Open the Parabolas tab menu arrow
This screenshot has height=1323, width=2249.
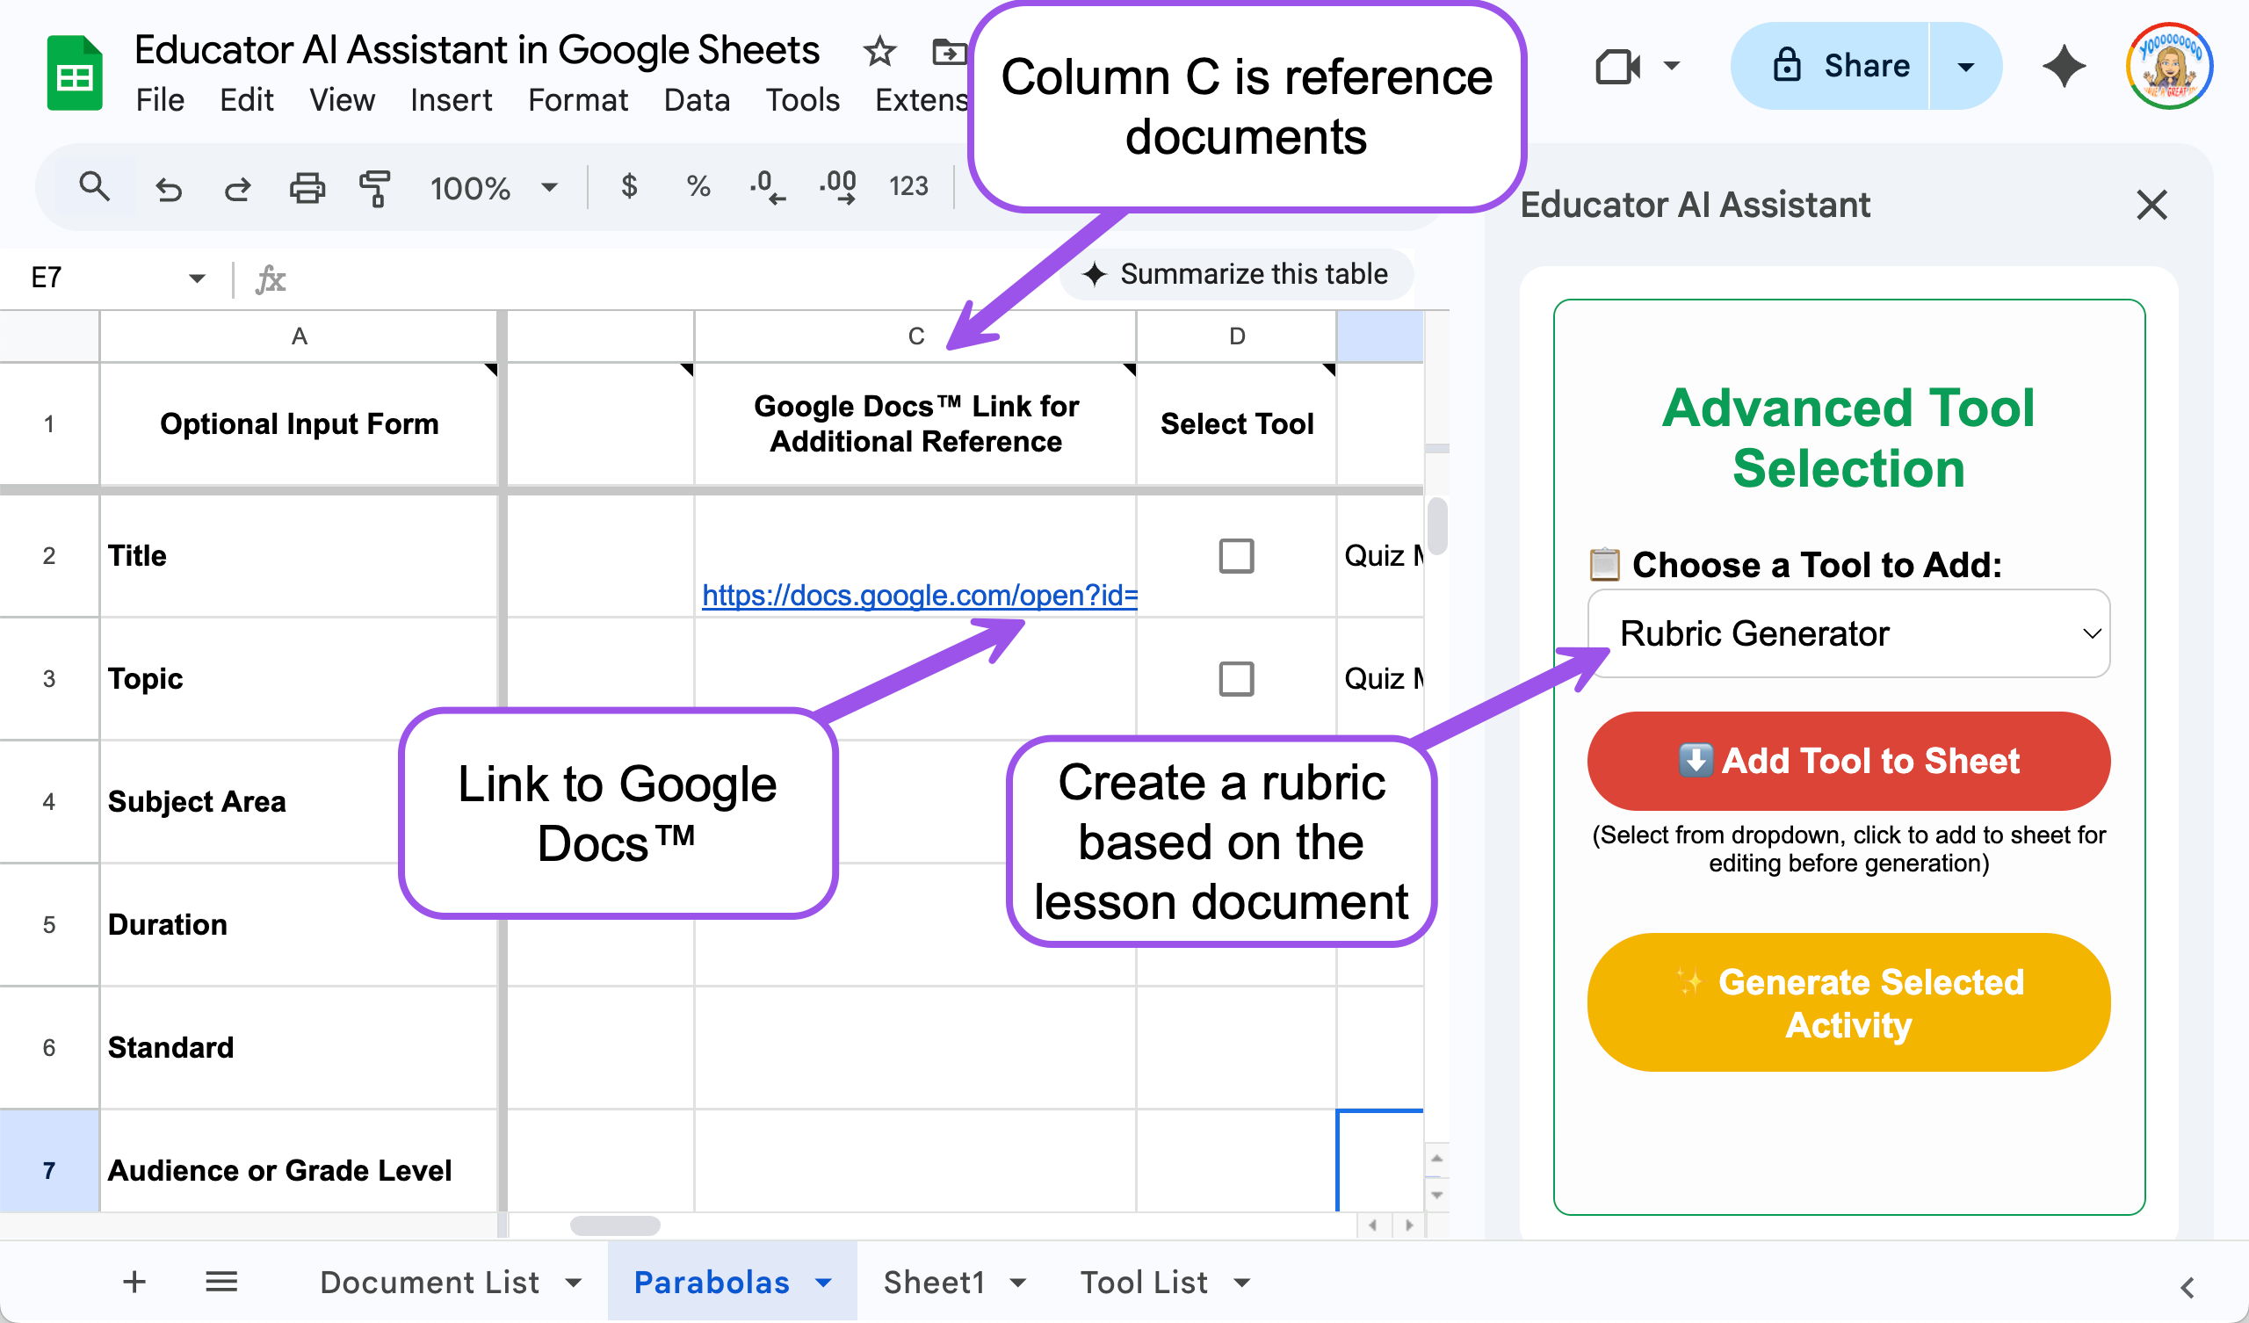click(x=823, y=1283)
